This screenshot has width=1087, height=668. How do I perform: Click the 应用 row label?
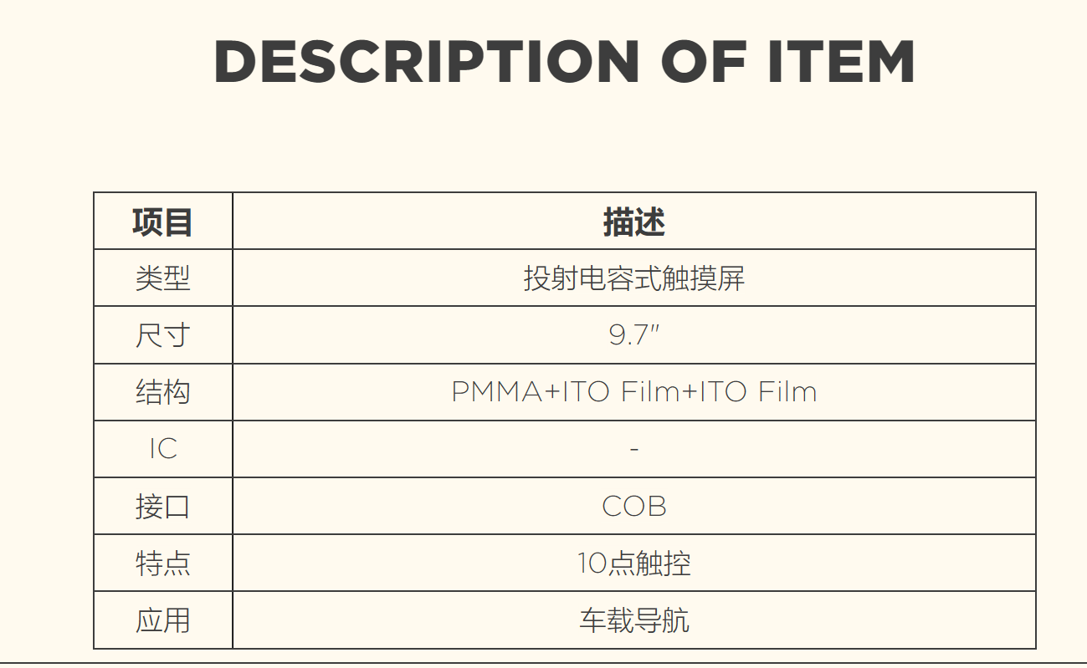tap(163, 620)
